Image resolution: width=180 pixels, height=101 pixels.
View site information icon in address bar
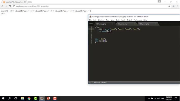[x=14, y=6]
